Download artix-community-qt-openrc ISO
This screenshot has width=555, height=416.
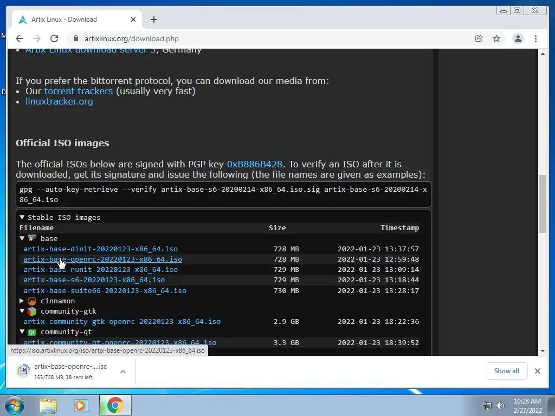tap(120, 342)
